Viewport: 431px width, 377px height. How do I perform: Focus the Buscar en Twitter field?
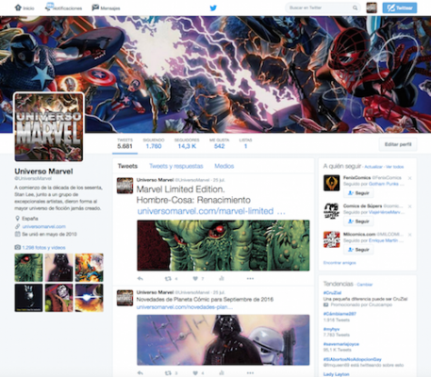(323, 8)
